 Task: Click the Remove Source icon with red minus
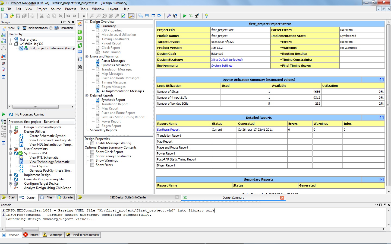click(x=4, y=56)
